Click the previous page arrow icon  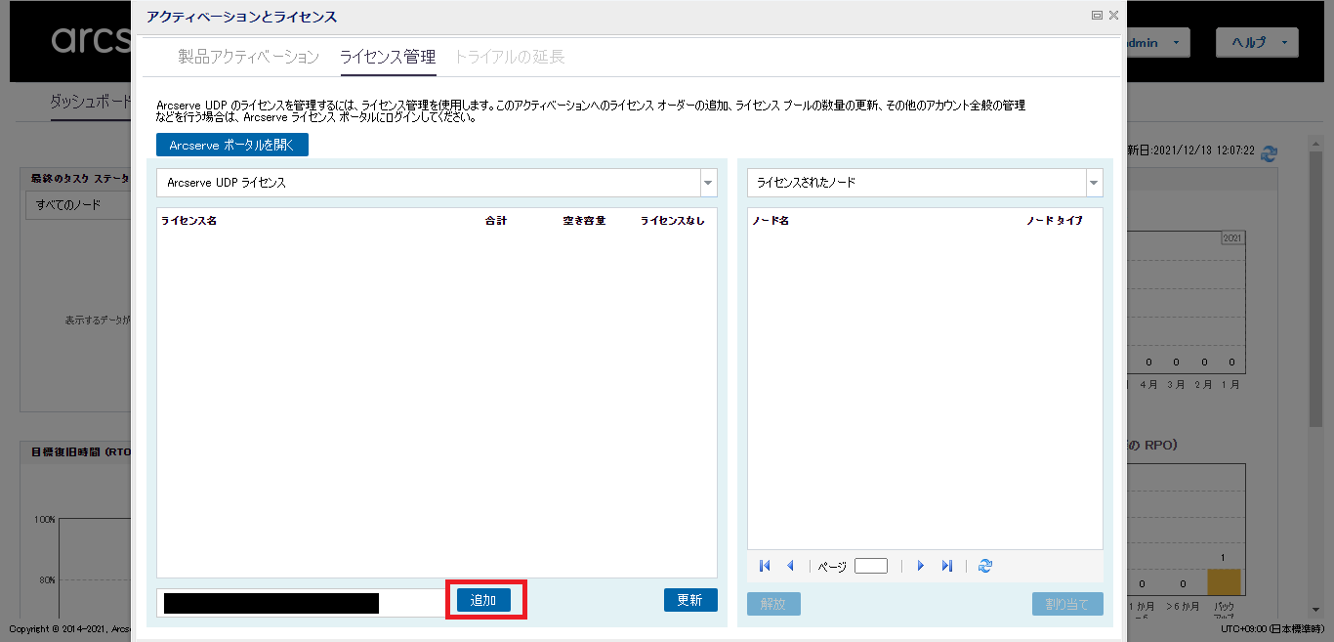(790, 566)
